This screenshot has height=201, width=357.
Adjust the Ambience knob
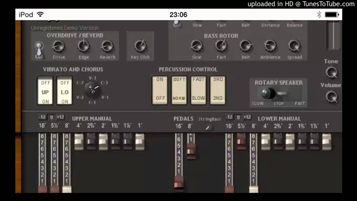[270, 46]
